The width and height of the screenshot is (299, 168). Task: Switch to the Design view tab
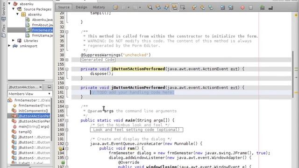pos(81,7)
